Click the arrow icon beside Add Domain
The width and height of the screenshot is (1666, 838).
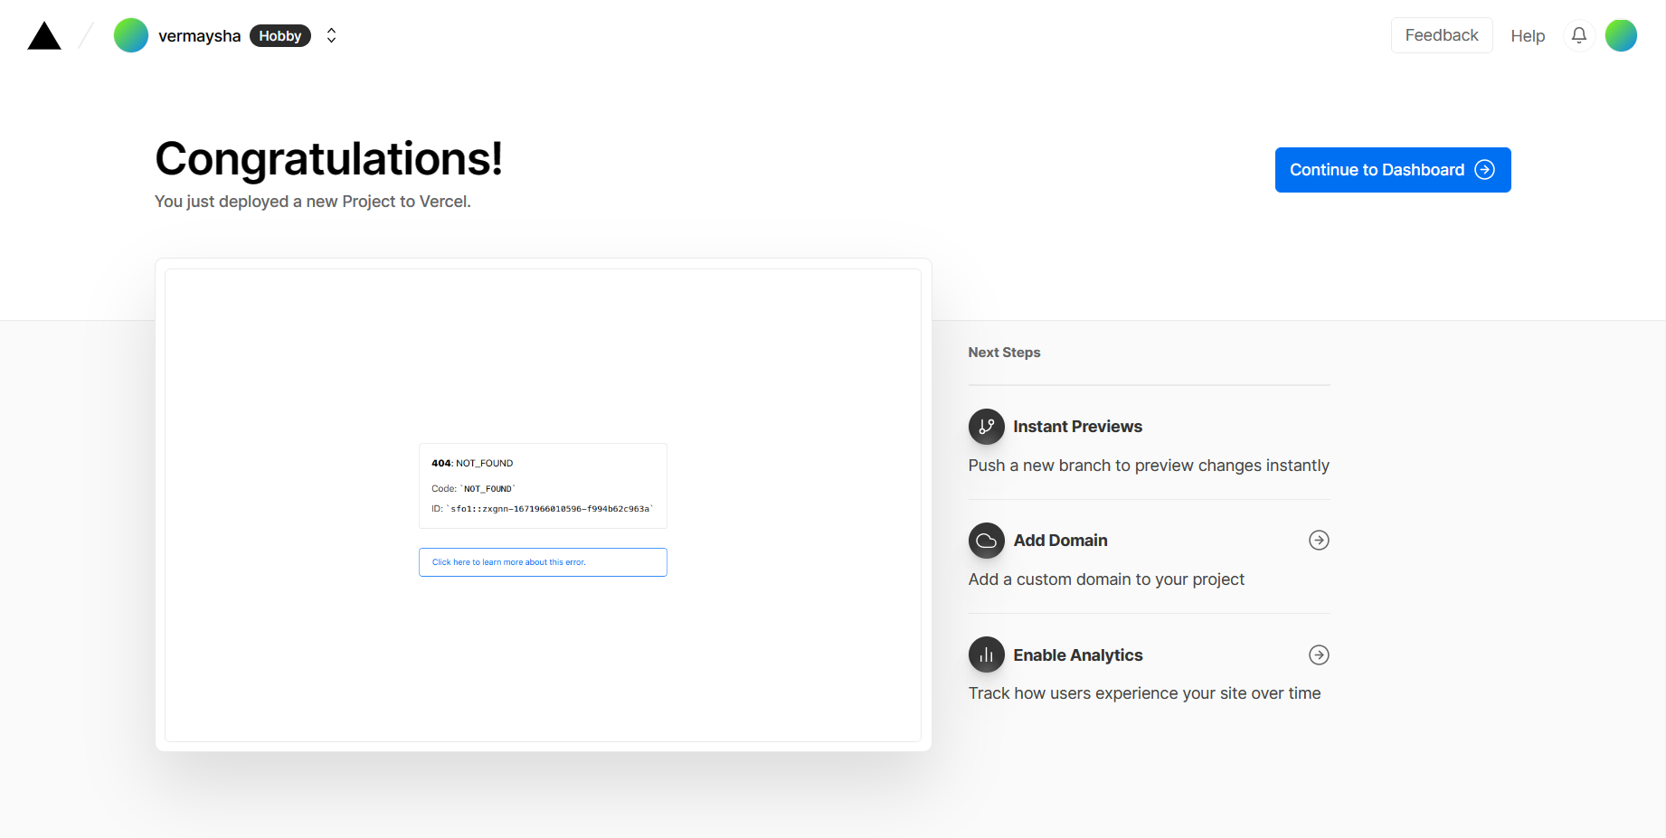[x=1319, y=541]
